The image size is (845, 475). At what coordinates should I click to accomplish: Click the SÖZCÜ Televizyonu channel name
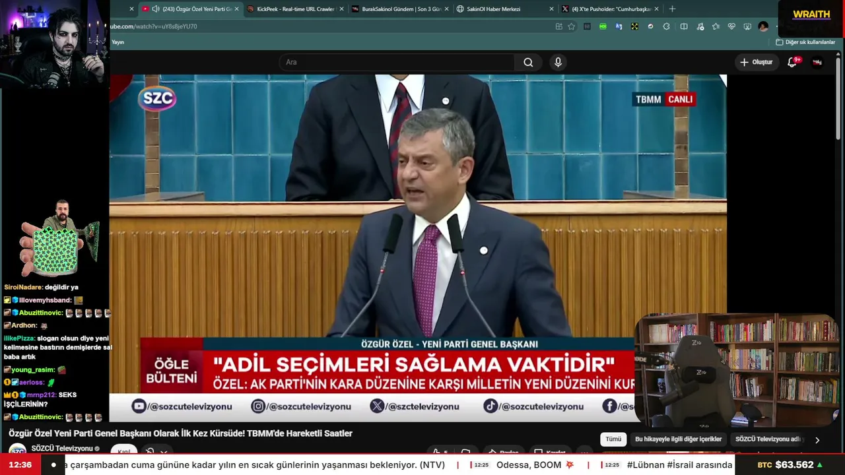pyautogui.click(x=62, y=449)
